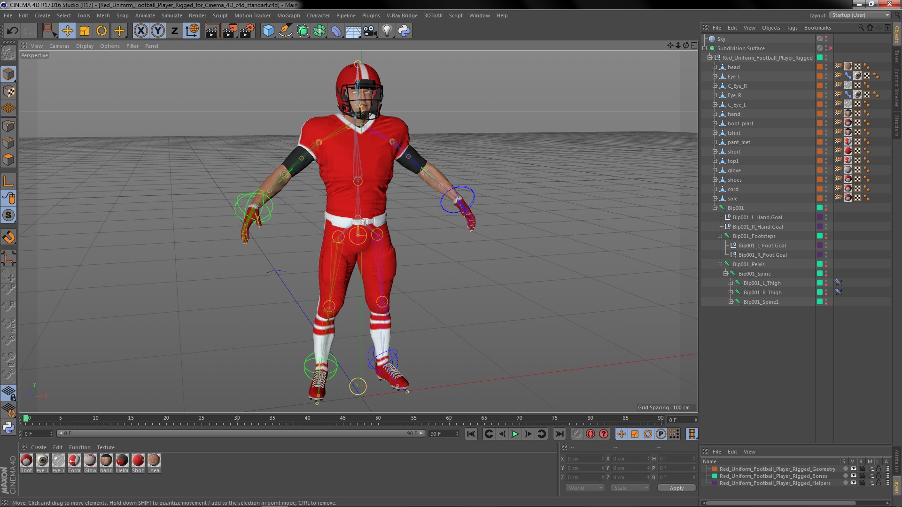Open the V-Ray Bridge menu
The width and height of the screenshot is (902, 507).
pyautogui.click(x=402, y=15)
